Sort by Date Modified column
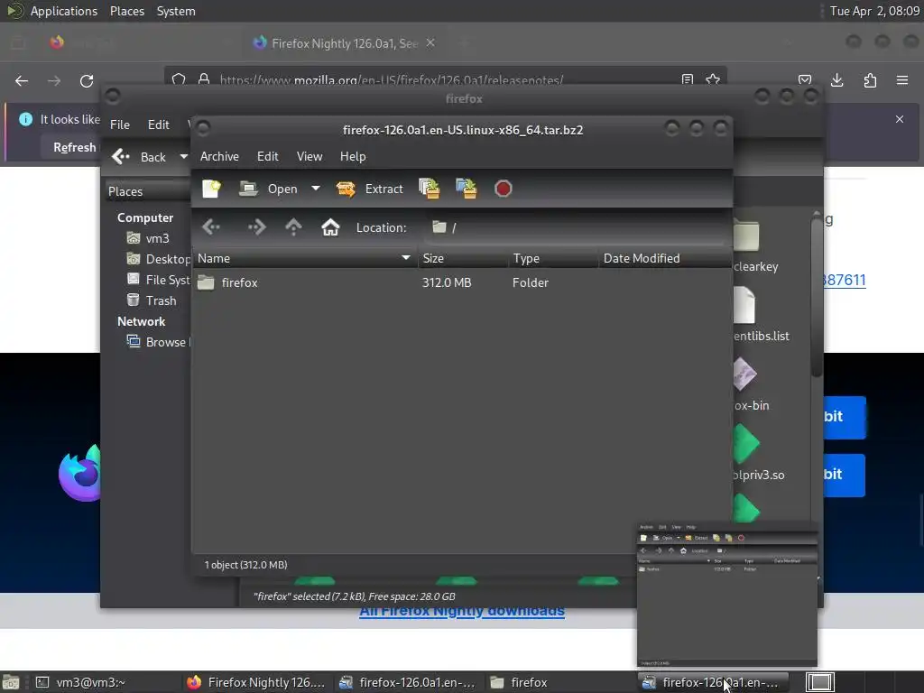The width and height of the screenshot is (924, 693). point(665,258)
